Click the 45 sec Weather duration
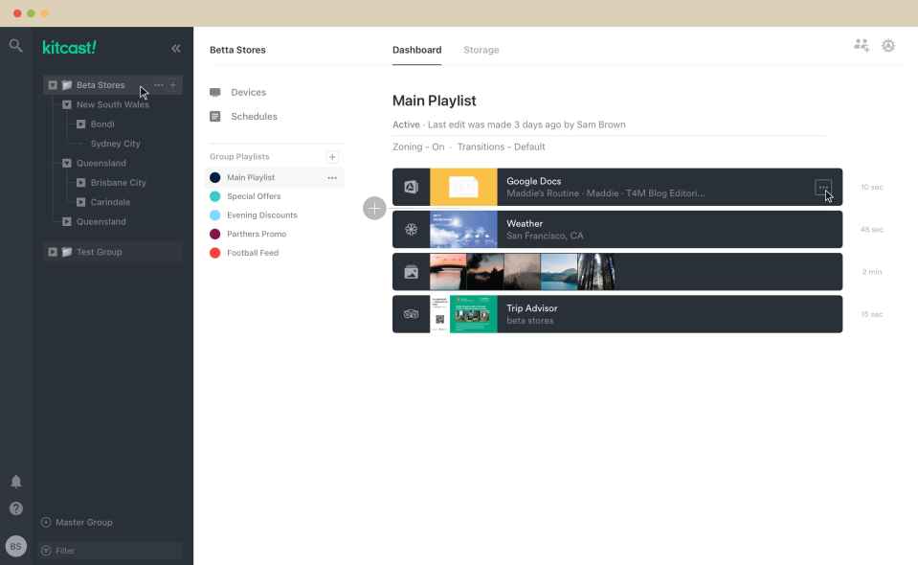918x565 pixels. click(872, 230)
